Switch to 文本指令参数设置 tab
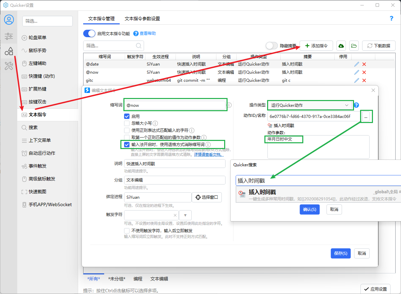The width and height of the screenshot is (401, 294). pyautogui.click(x=142, y=19)
